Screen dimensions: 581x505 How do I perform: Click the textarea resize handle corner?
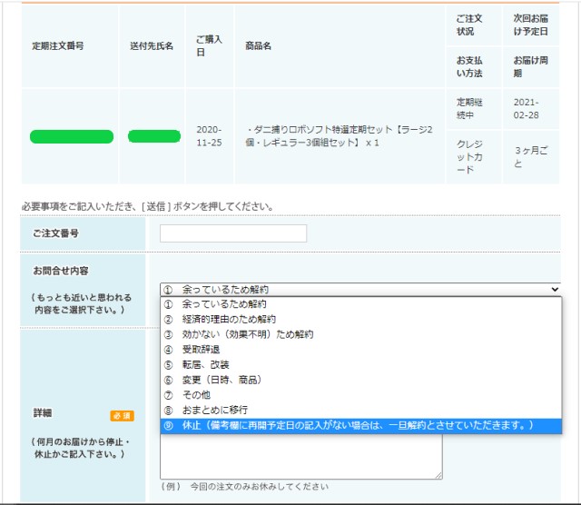[438, 475]
